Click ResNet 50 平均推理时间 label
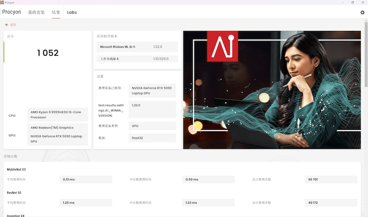Viewport: 368px width, 217px height. coord(16,203)
